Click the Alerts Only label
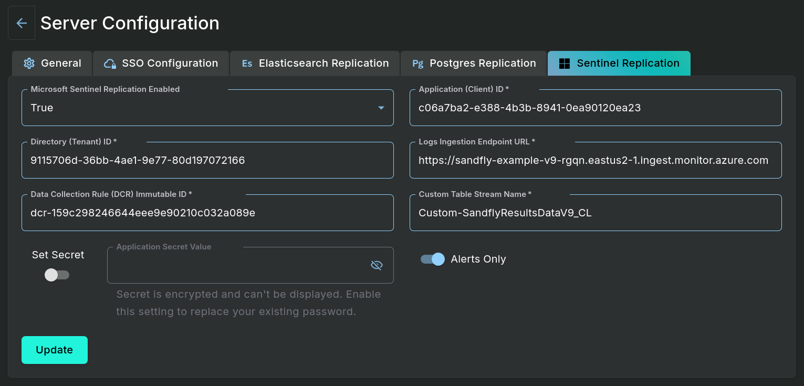 tap(478, 259)
